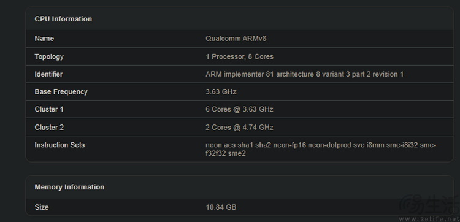Viewport: 460px width, 222px height.
Task: Select the Qualcomm ARMv8 name value
Action: (x=236, y=39)
